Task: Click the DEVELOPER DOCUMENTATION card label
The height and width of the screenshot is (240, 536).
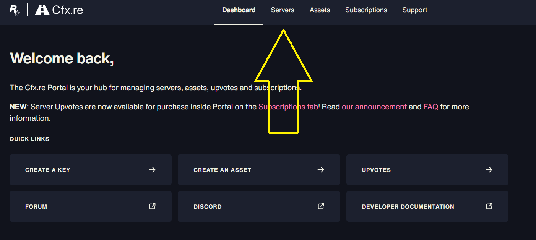Action: click(x=408, y=207)
